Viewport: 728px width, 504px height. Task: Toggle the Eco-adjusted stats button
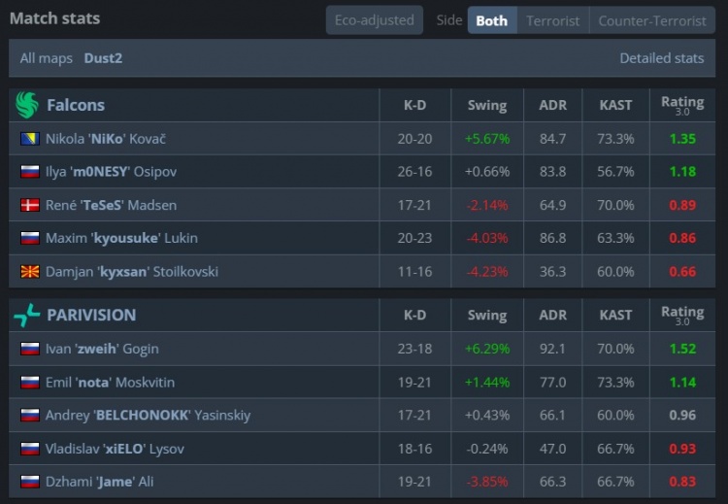374,20
